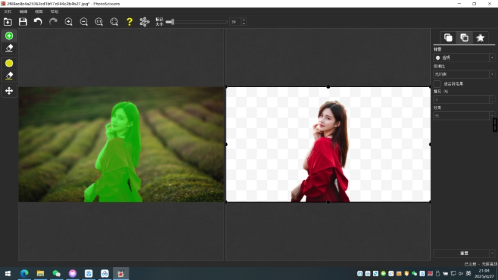This screenshot has height=280, width=498.
Task: Increase marker size with the up arrow
Action: pyautogui.click(x=244, y=20)
